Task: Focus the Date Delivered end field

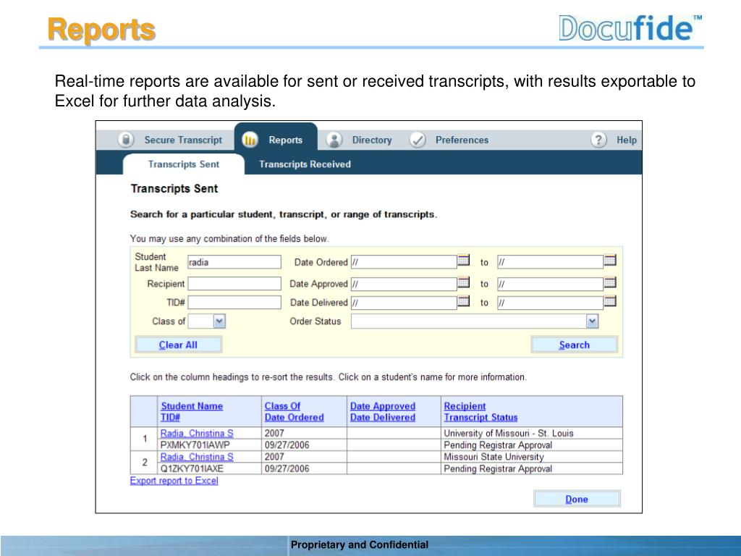Action: coord(550,303)
